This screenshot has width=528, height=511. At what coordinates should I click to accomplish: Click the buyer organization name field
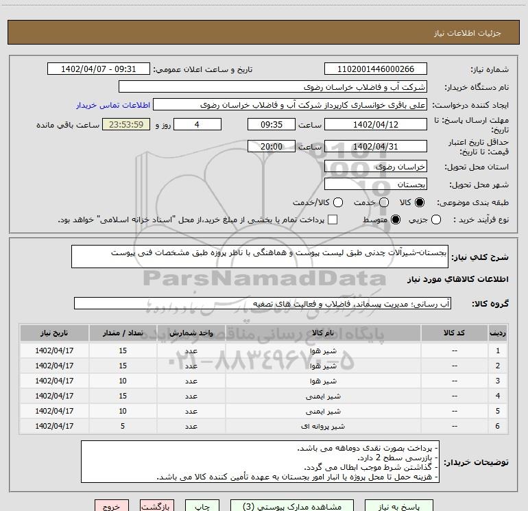click(x=273, y=87)
